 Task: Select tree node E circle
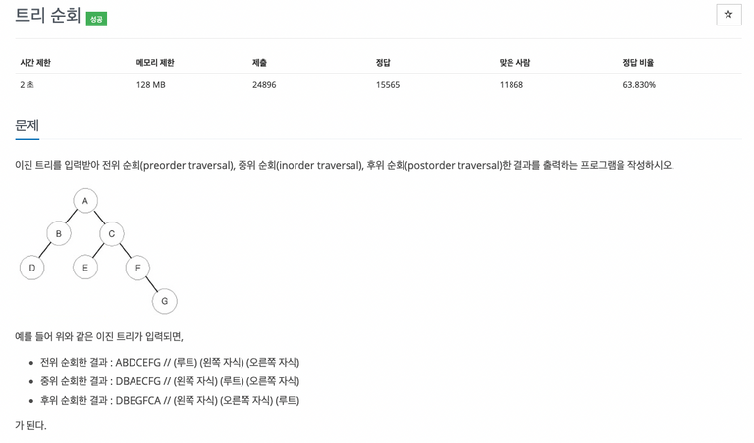coord(85,268)
